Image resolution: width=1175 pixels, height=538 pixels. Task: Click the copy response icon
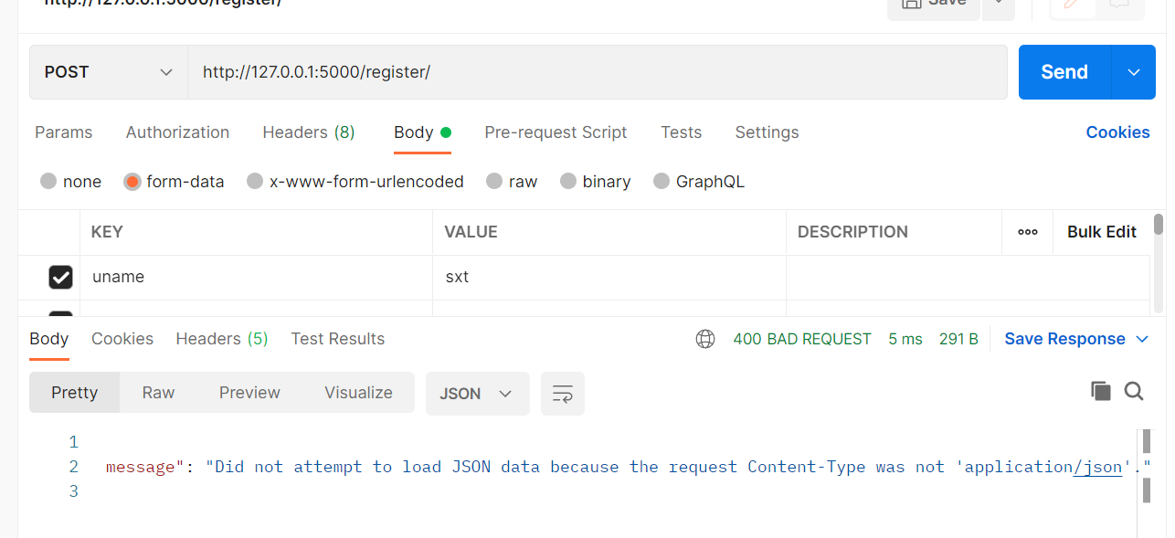1101,391
